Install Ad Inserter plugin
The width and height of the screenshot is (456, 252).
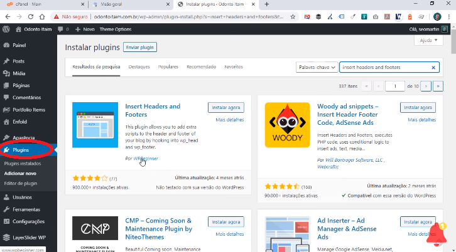[418, 222]
